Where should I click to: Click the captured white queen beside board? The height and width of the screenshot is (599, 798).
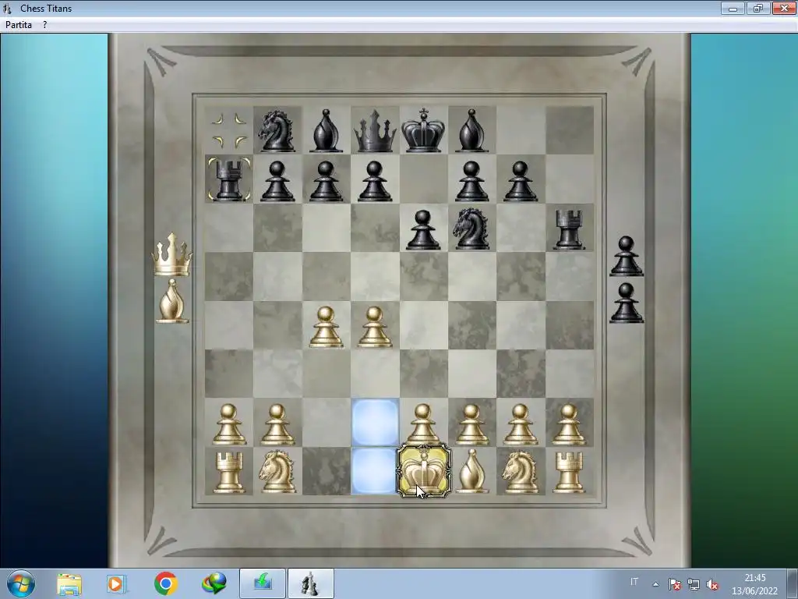click(172, 255)
